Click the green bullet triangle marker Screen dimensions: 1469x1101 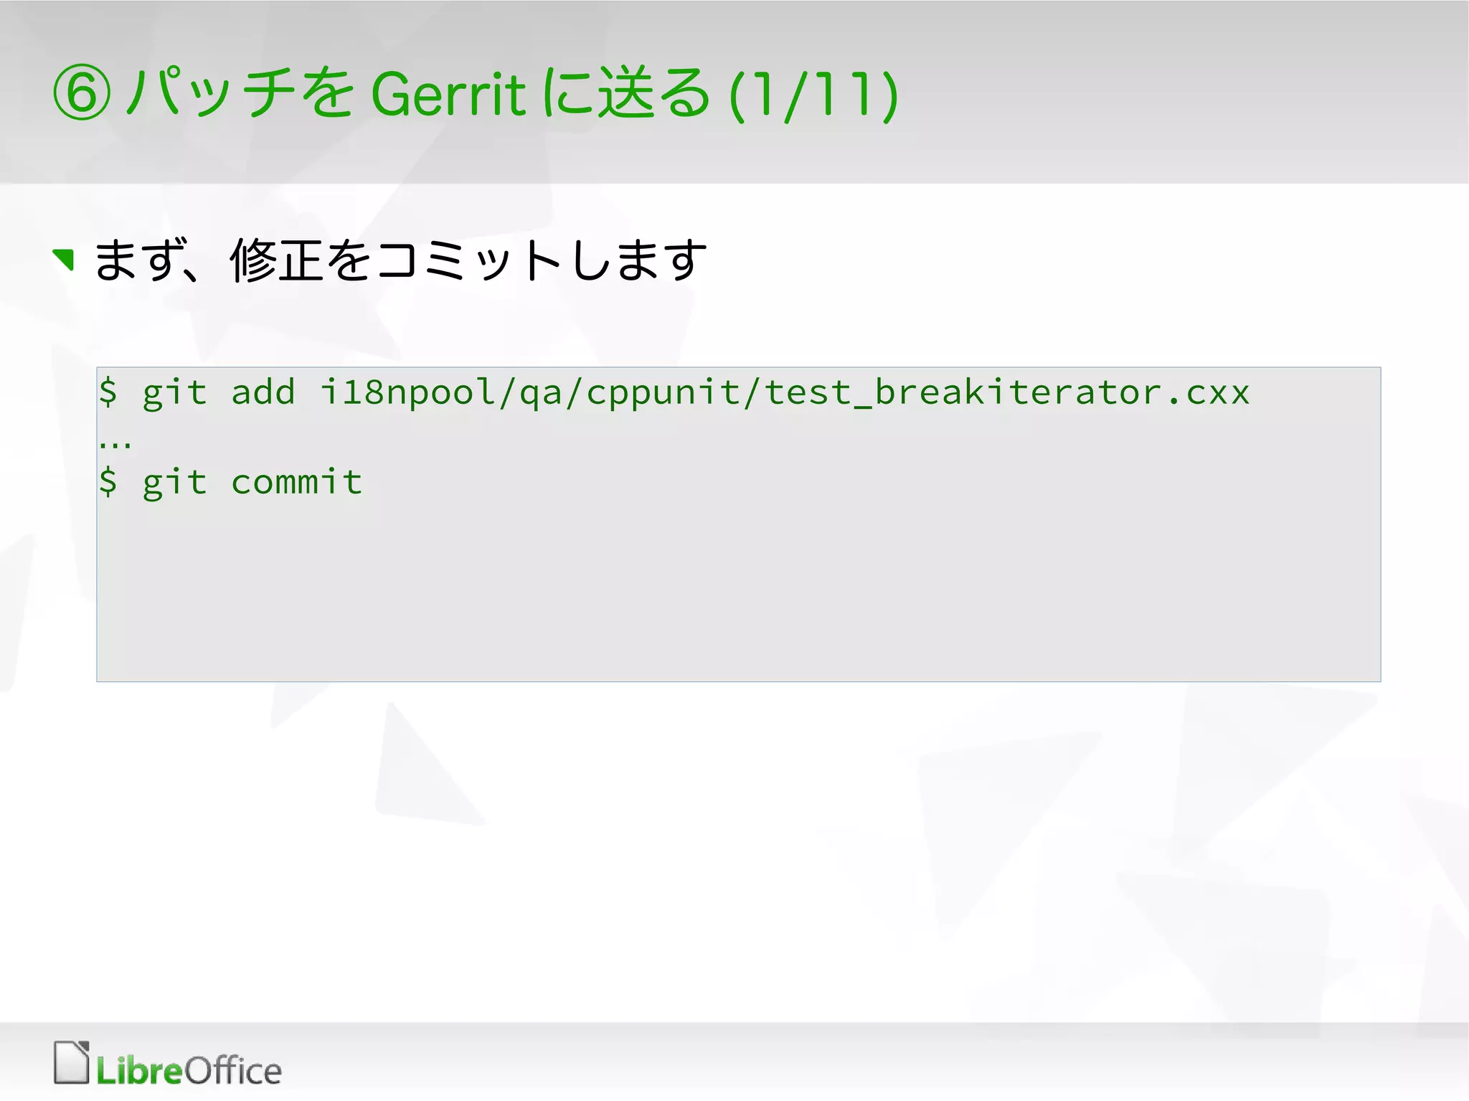pos(64,259)
